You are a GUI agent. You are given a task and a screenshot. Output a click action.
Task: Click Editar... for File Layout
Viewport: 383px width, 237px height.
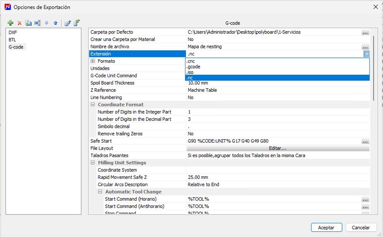[278, 148]
